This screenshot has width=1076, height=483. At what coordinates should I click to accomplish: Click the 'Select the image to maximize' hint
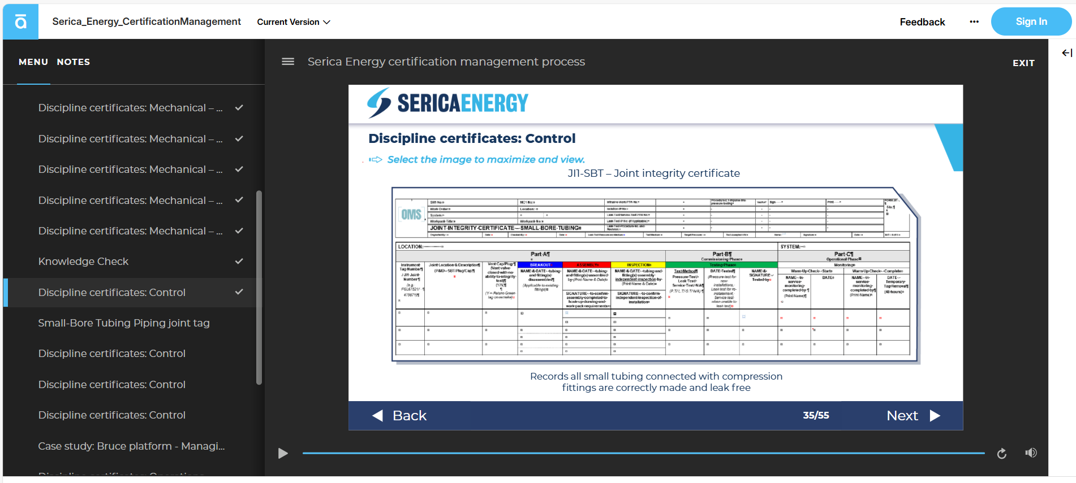(486, 160)
